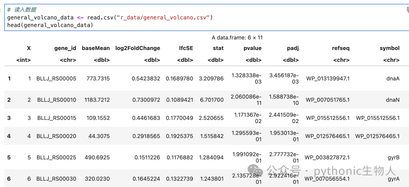Image resolution: width=409 pixels, height=187 pixels.
Task: Click refseq cell WP_013139947.1
Action: 328,78
